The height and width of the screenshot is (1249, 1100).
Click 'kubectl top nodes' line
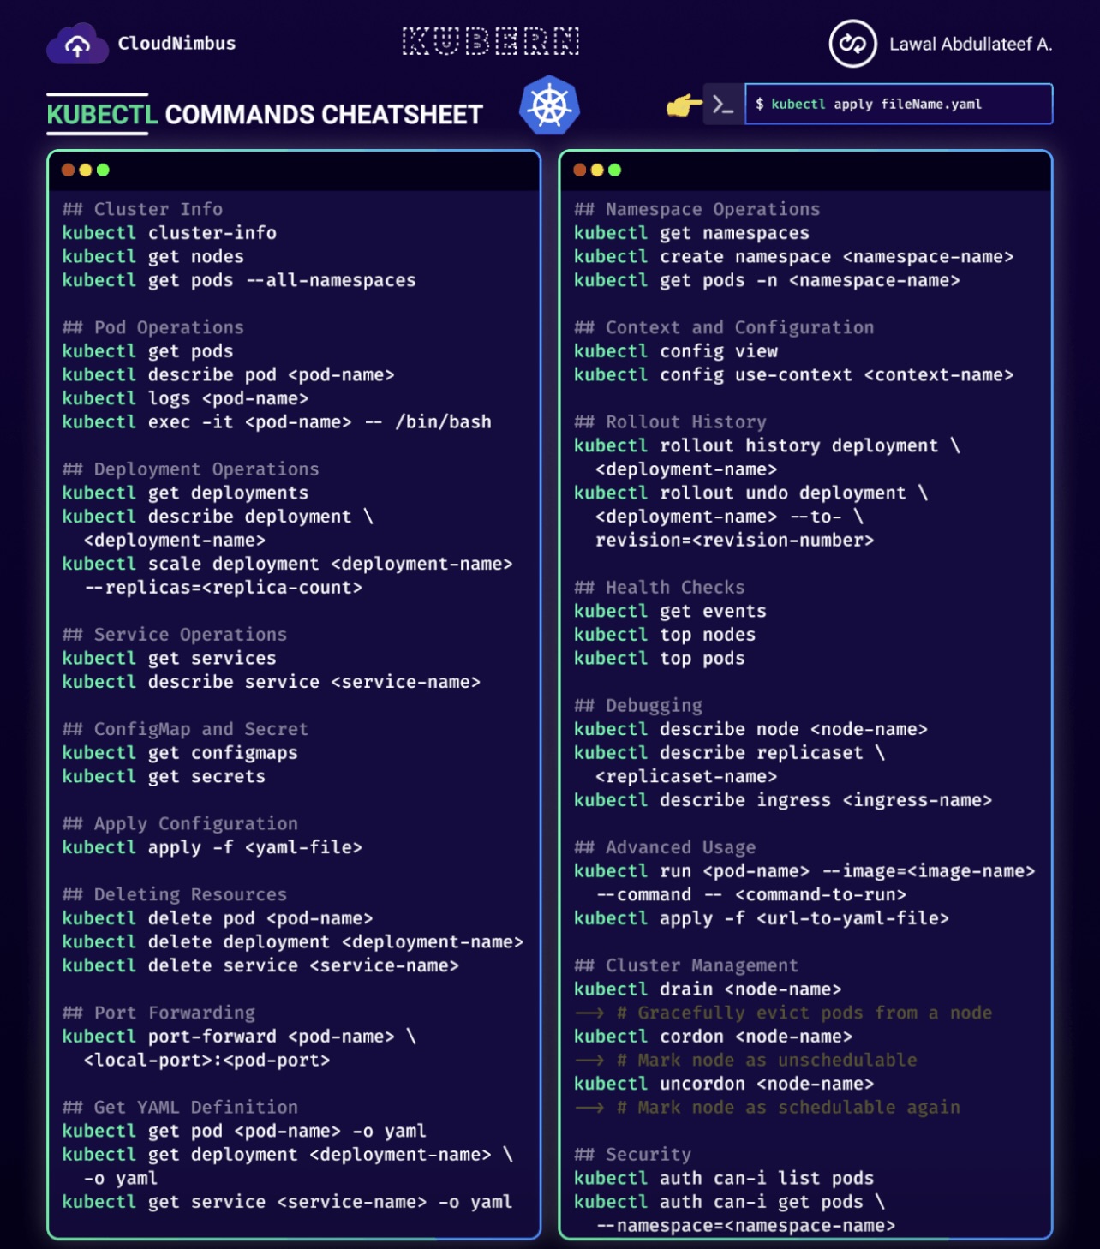tap(665, 635)
